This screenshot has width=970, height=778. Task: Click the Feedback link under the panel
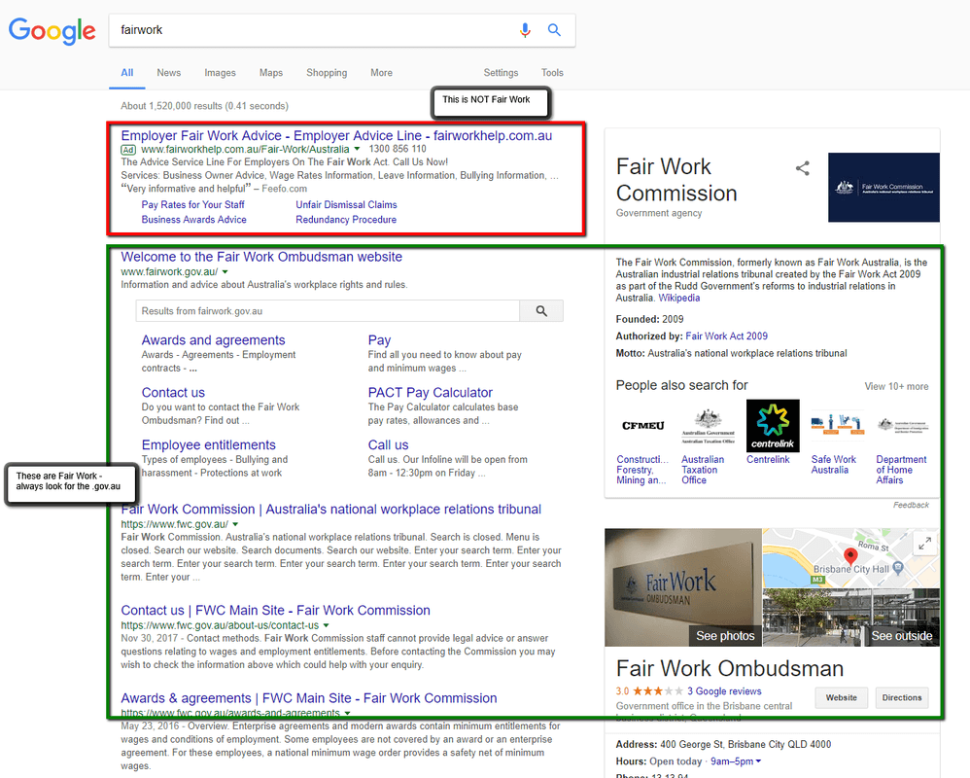coord(911,505)
